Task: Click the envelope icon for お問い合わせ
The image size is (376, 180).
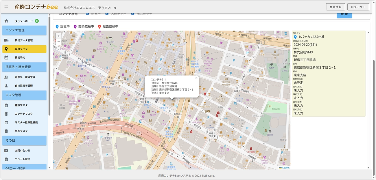Action: coord(6,151)
